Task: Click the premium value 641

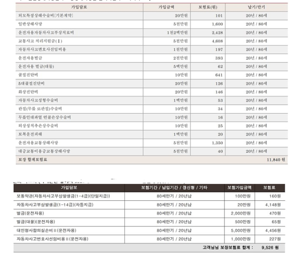Action: coord(219,75)
